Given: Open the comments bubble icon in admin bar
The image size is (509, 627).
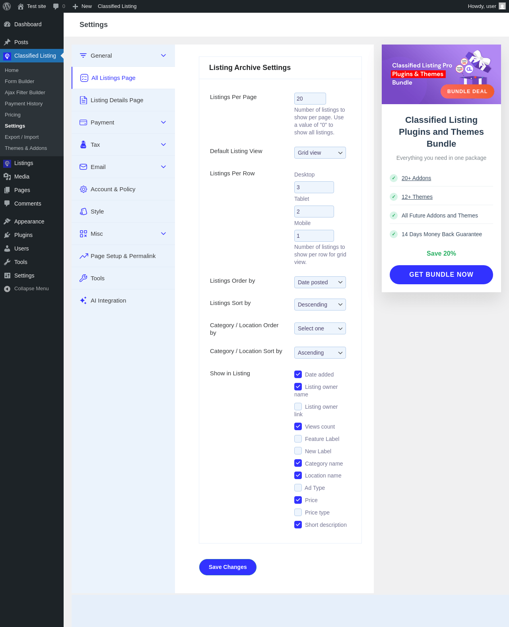Looking at the screenshot, I should [56, 6].
